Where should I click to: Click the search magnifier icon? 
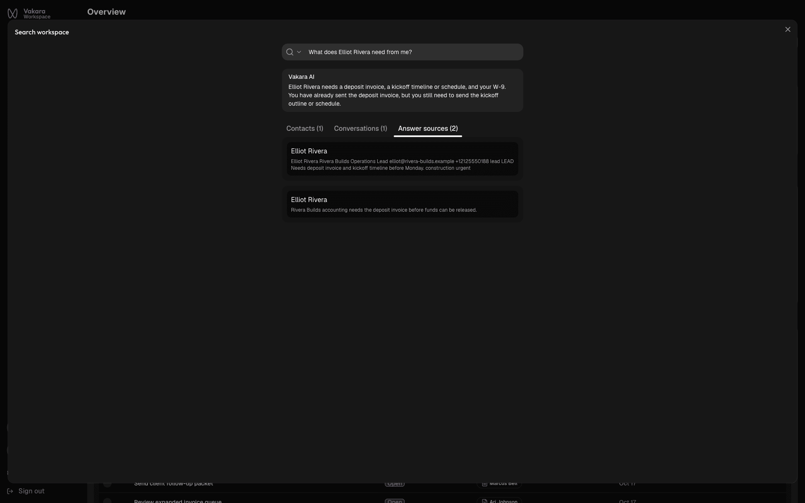point(290,52)
